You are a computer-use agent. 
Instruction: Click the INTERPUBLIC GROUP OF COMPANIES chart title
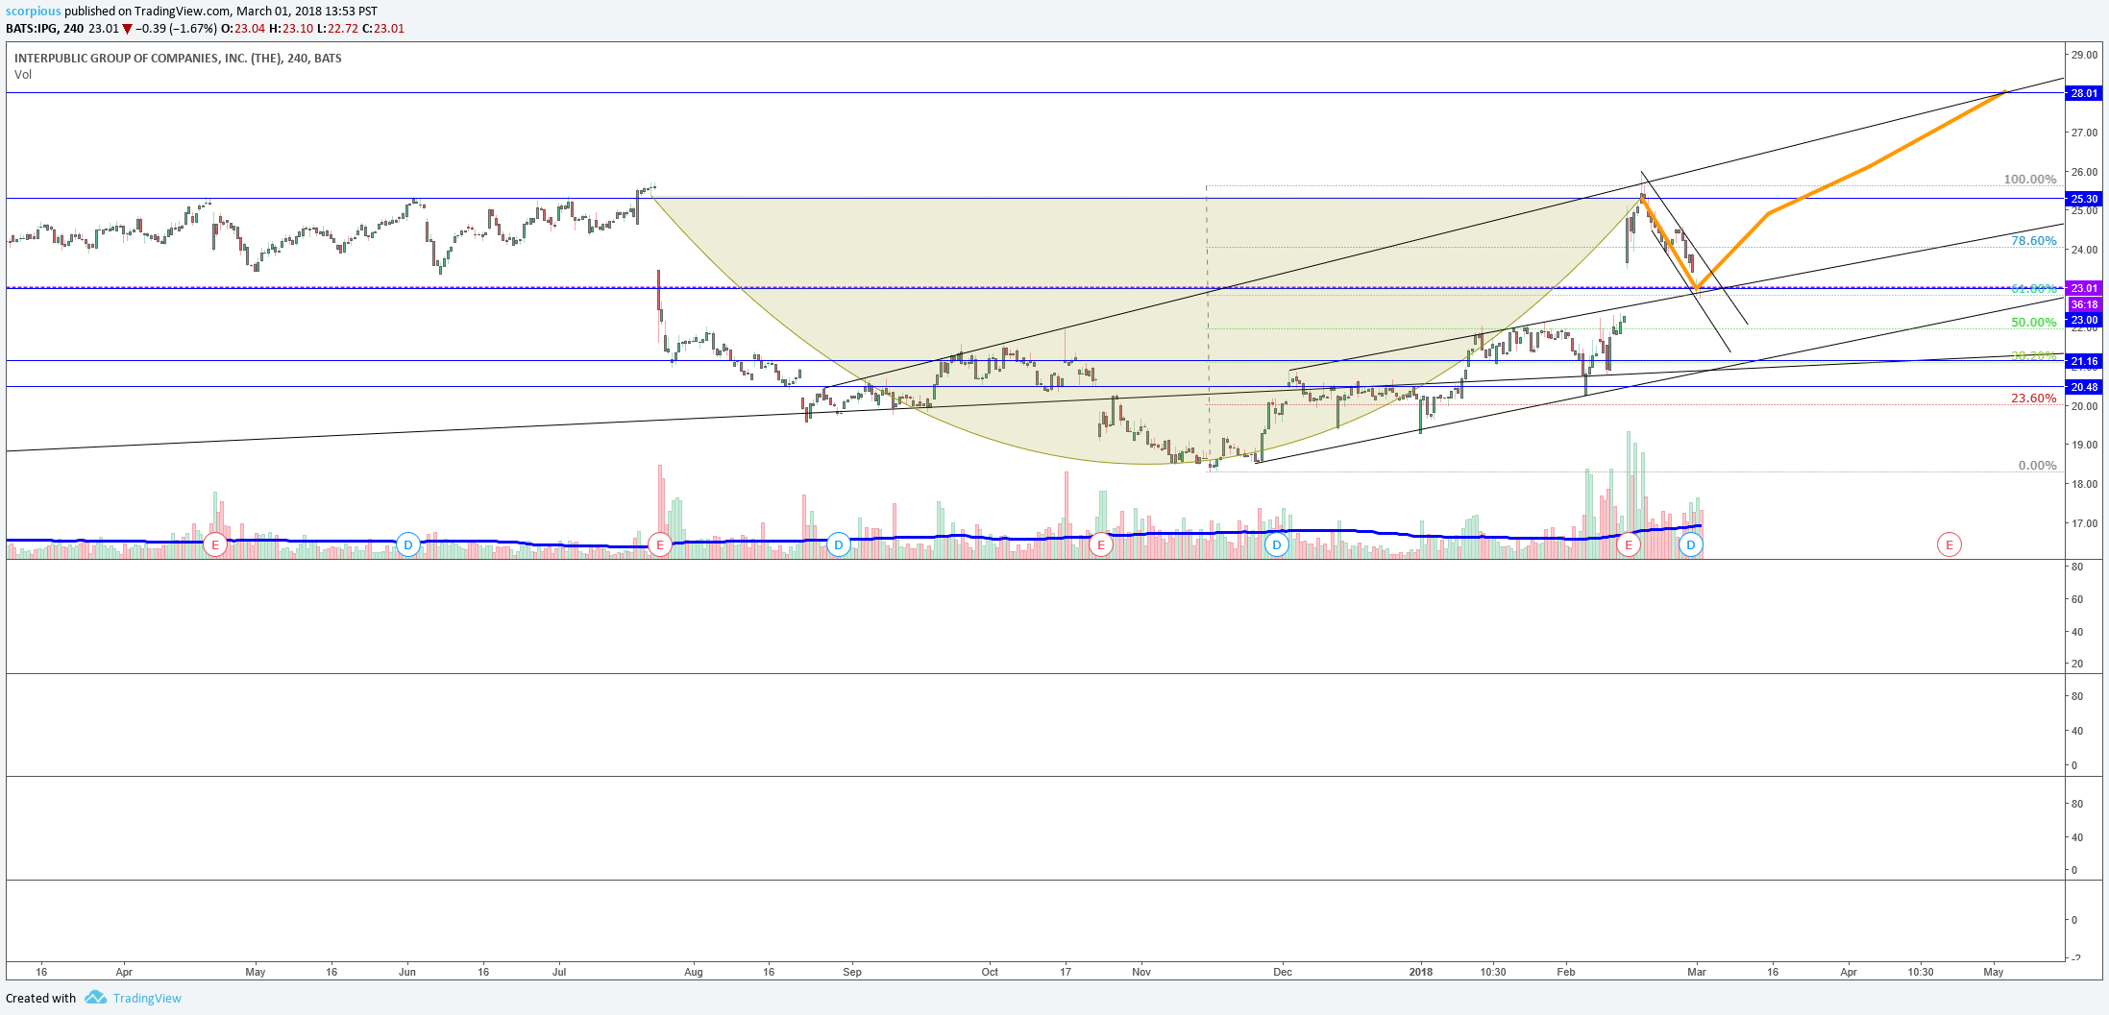coord(178,59)
